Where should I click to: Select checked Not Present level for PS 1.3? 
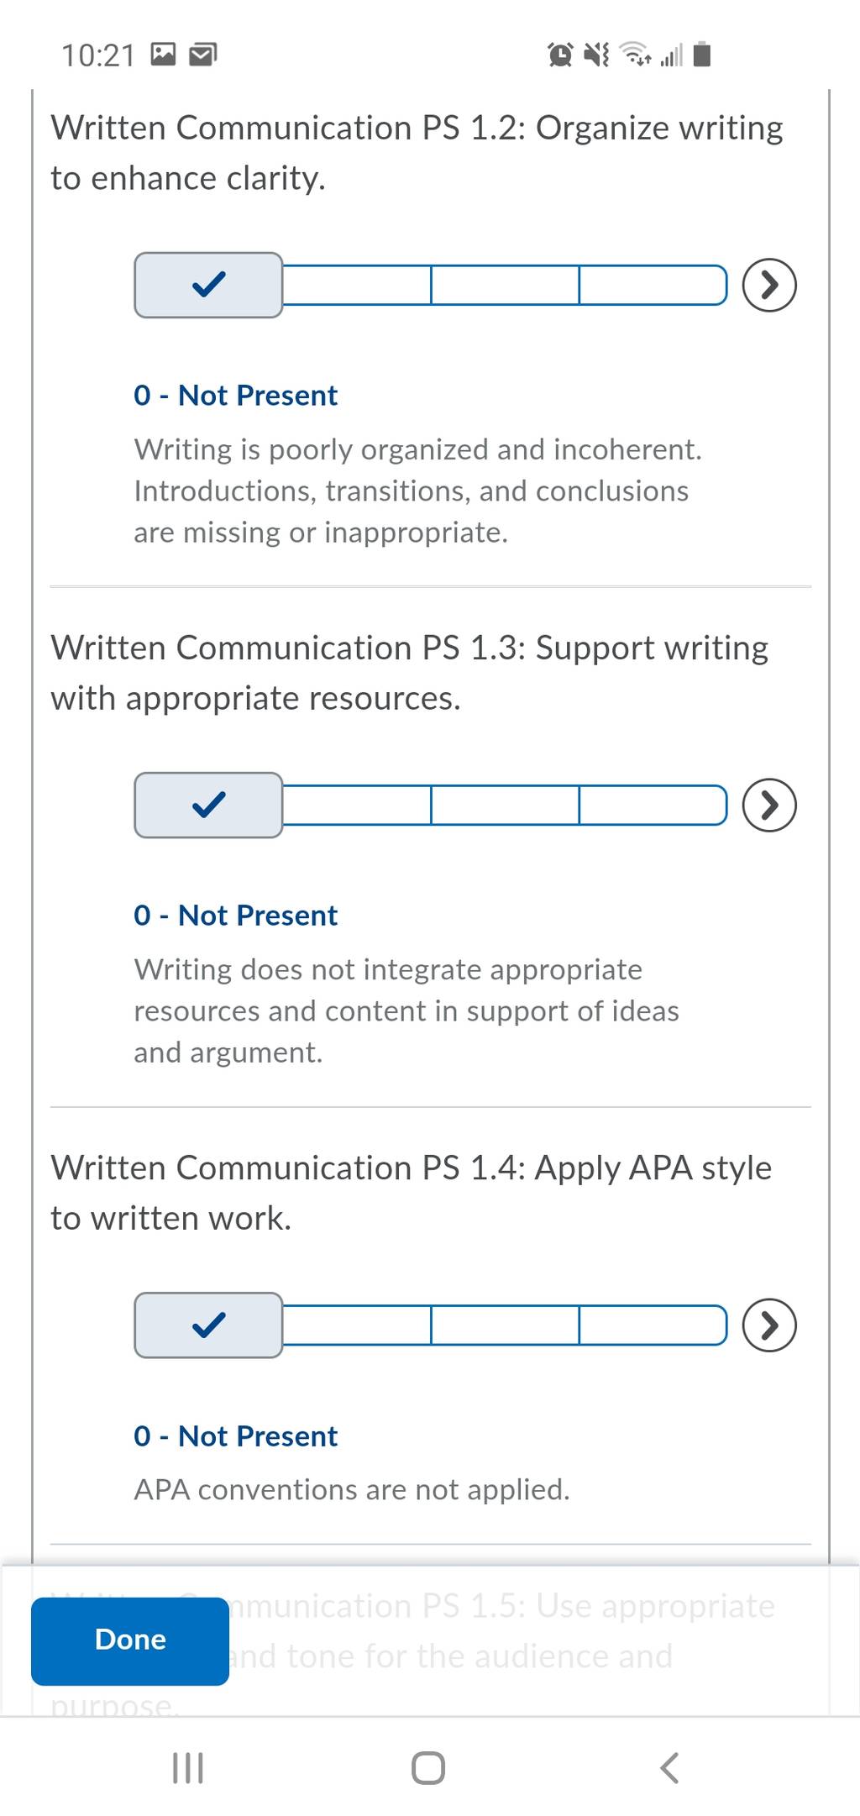(208, 806)
